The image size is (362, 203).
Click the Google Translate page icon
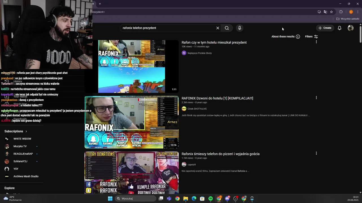click(x=325, y=12)
